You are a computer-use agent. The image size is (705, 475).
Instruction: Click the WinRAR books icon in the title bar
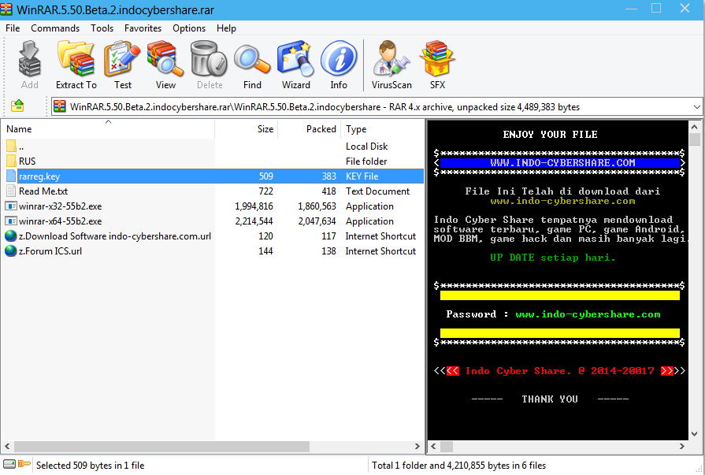[x=6, y=9]
